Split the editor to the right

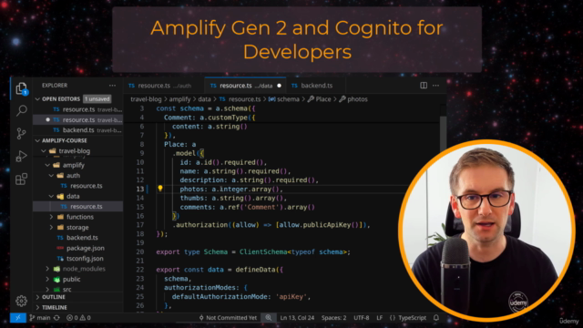click(424, 86)
